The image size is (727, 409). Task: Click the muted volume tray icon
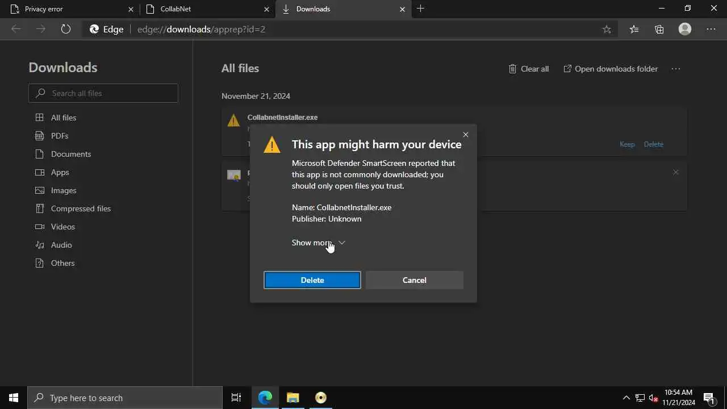653,398
